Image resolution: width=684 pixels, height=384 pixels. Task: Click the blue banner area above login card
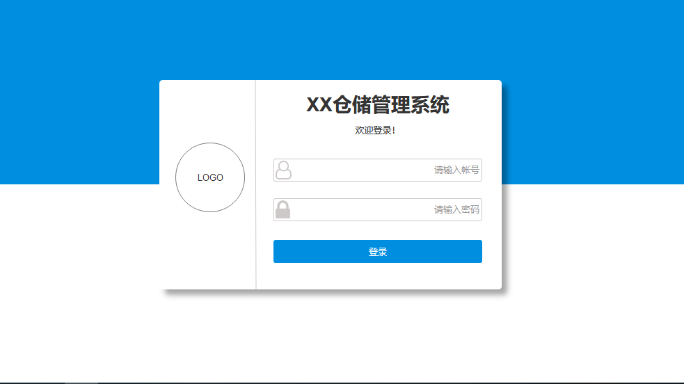pos(342,39)
